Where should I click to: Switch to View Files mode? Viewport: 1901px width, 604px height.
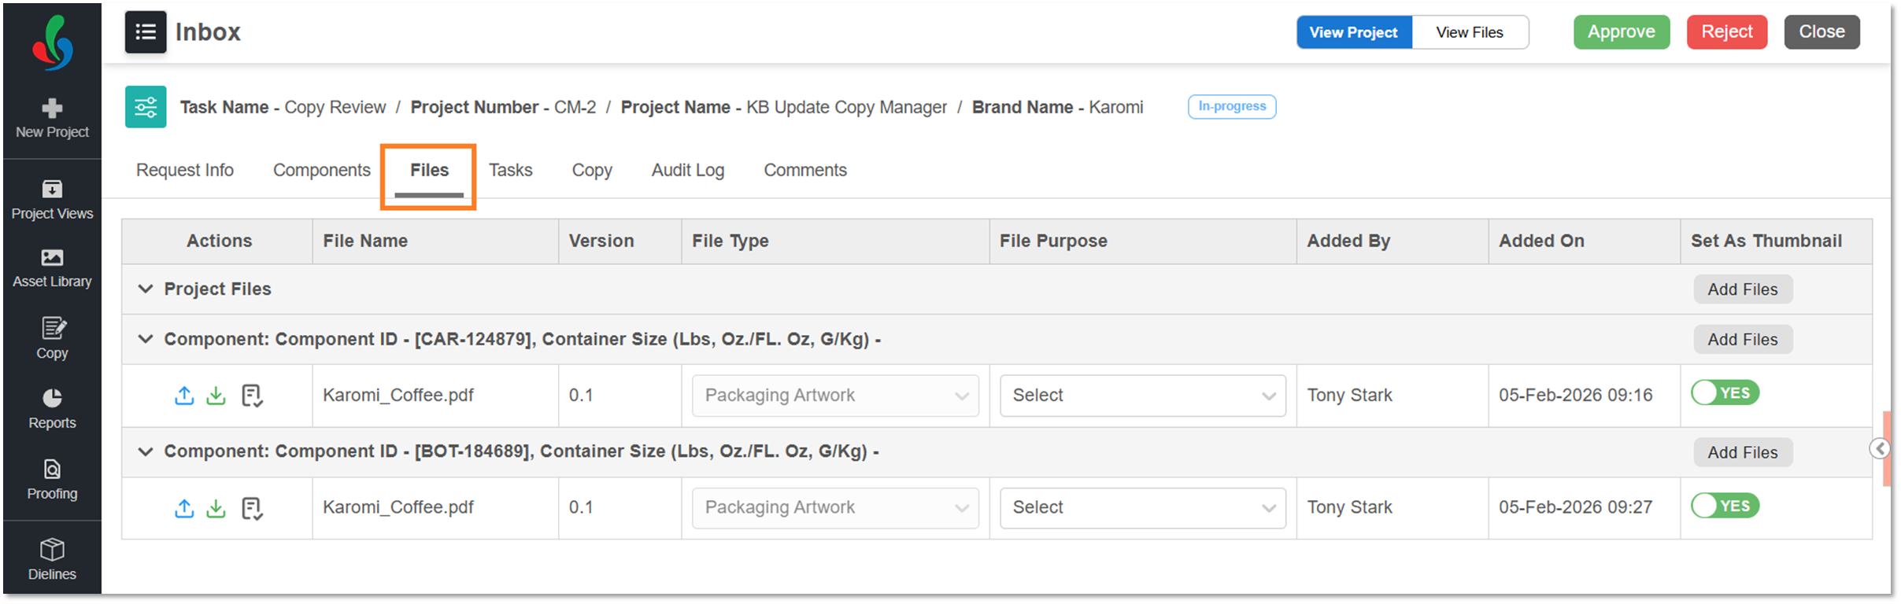[1469, 32]
